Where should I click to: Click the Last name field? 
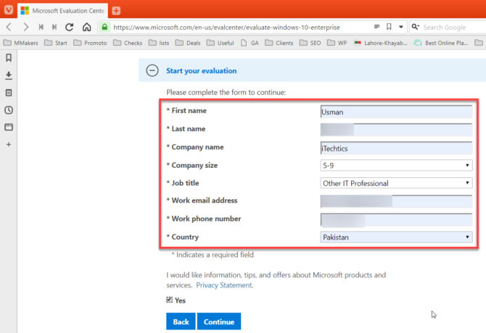point(396,130)
